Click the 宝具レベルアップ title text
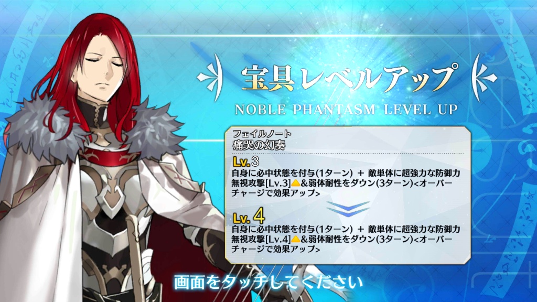The image size is (537, 302). coord(348,78)
